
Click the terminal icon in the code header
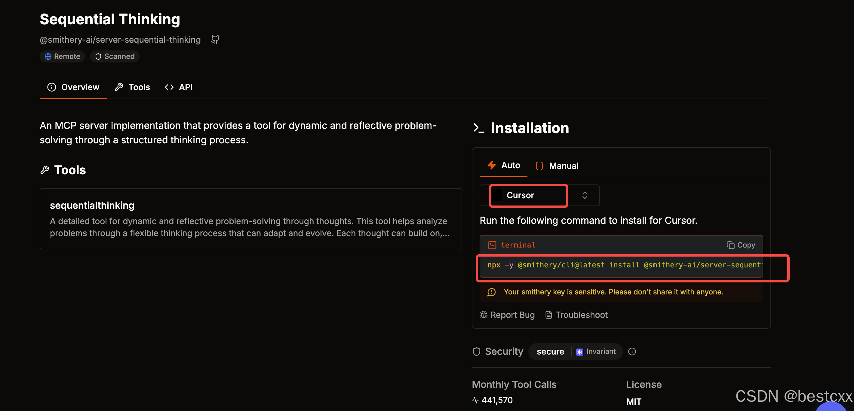coord(492,245)
